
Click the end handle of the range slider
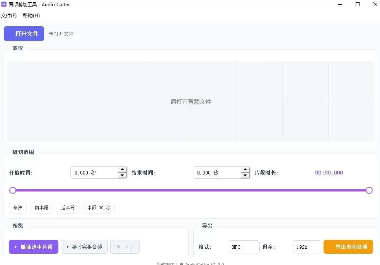pyautogui.click(x=369, y=190)
